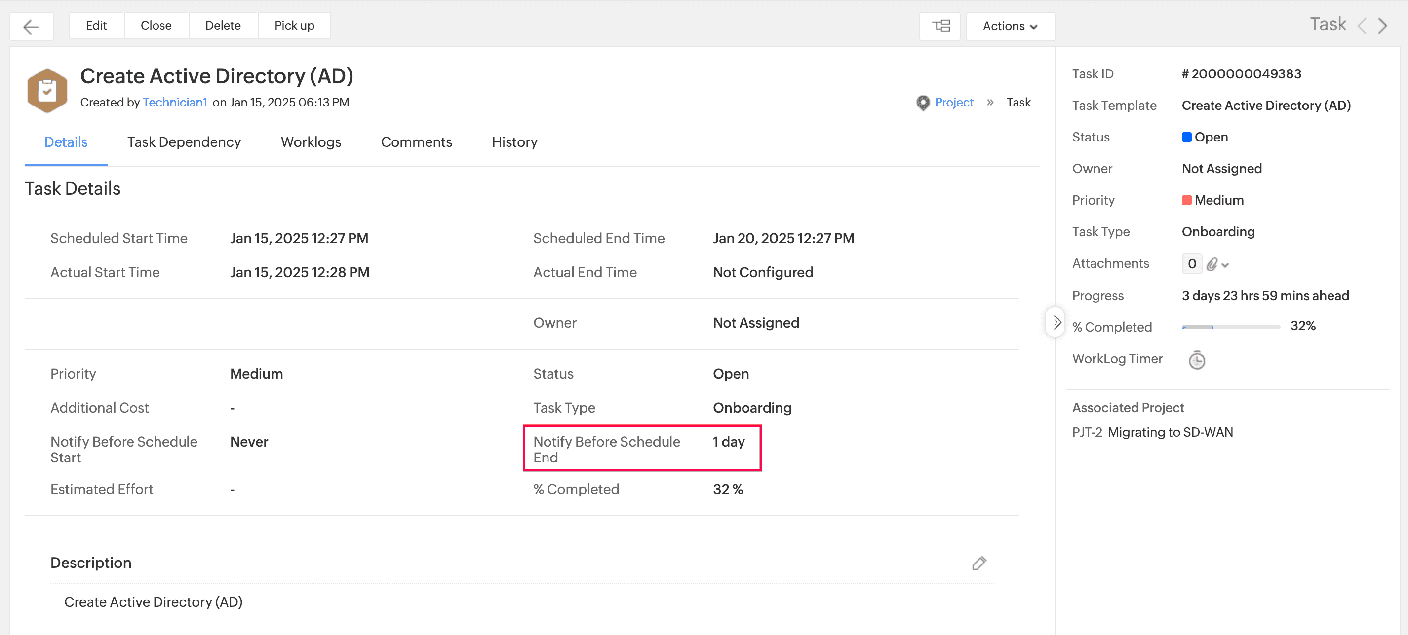Click the Project location pin icon
Screen dimensions: 1408x635
923,103
